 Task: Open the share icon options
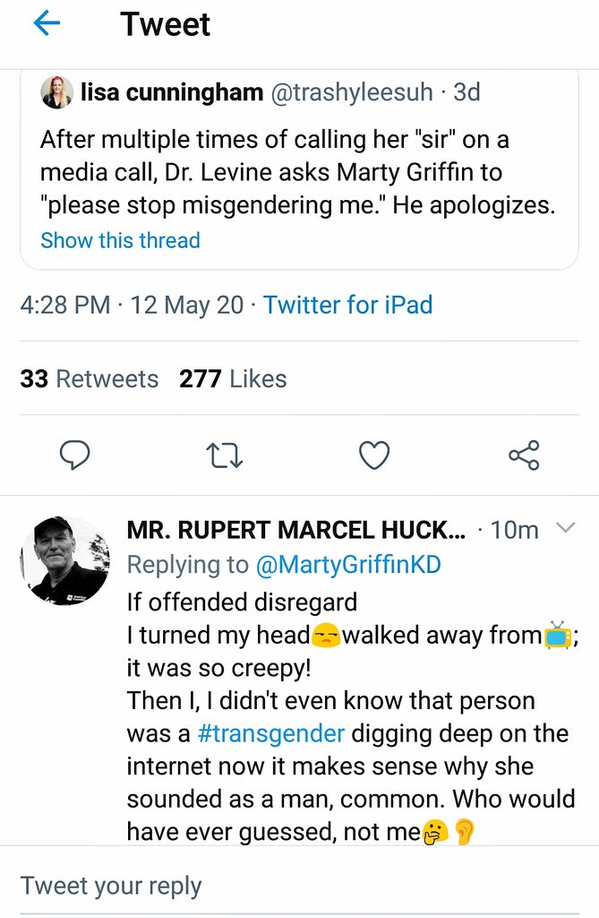click(524, 455)
